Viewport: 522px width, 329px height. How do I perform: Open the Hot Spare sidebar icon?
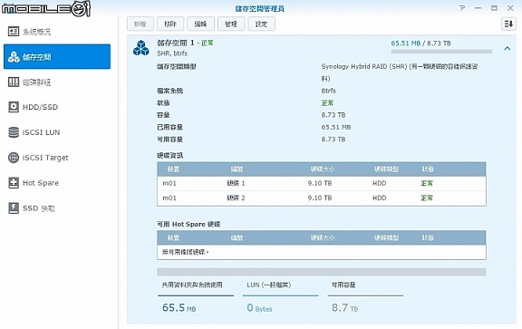14,183
